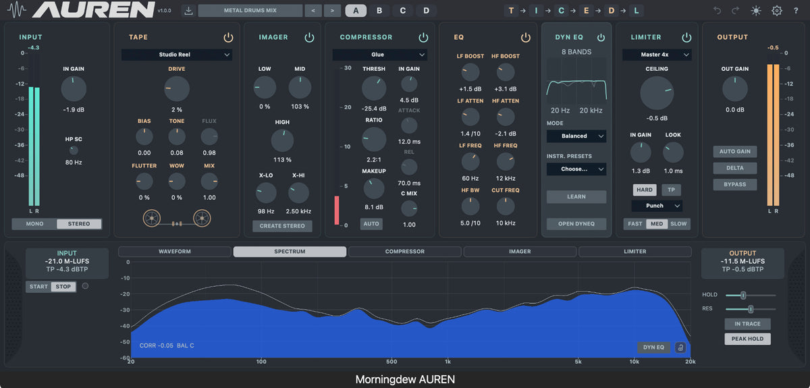Toggle the Tape module power icon
The height and width of the screenshot is (388, 810).
[228, 37]
